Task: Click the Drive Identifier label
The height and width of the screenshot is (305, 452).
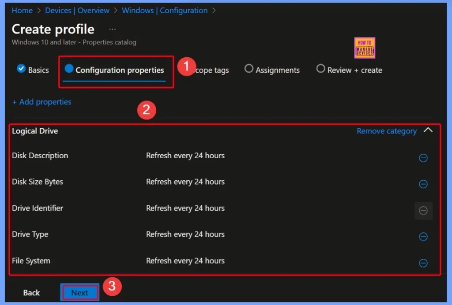Action: pos(38,208)
